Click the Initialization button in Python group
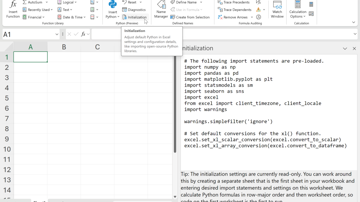Image resolution: width=360 pixels, height=202 pixels. (x=135, y=17)
